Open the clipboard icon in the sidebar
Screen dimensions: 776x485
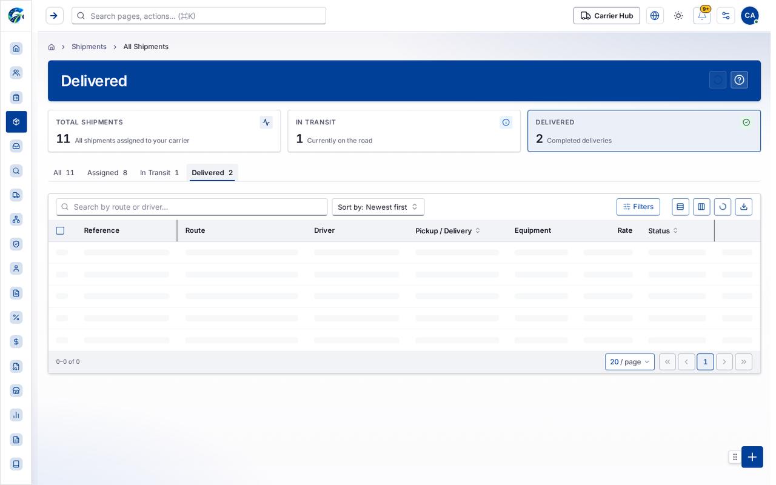coord(16,98)
